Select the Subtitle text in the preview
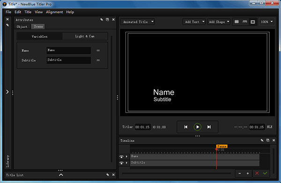Viewport: 281px width, 183px height. [162, 99]
